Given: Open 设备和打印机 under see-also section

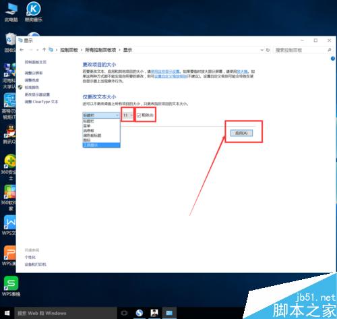Looking at the screenshot, I should tap(36, 264).
